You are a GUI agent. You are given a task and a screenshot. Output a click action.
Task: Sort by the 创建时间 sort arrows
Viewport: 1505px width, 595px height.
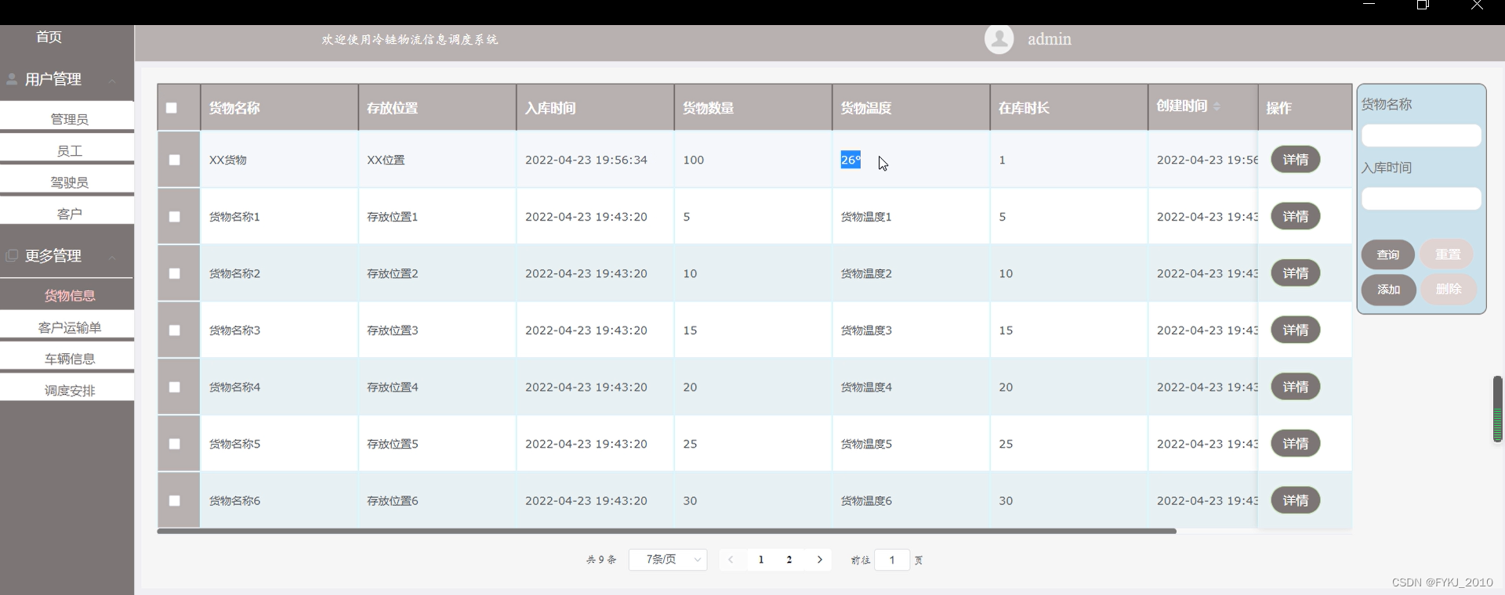(1217, 106)
